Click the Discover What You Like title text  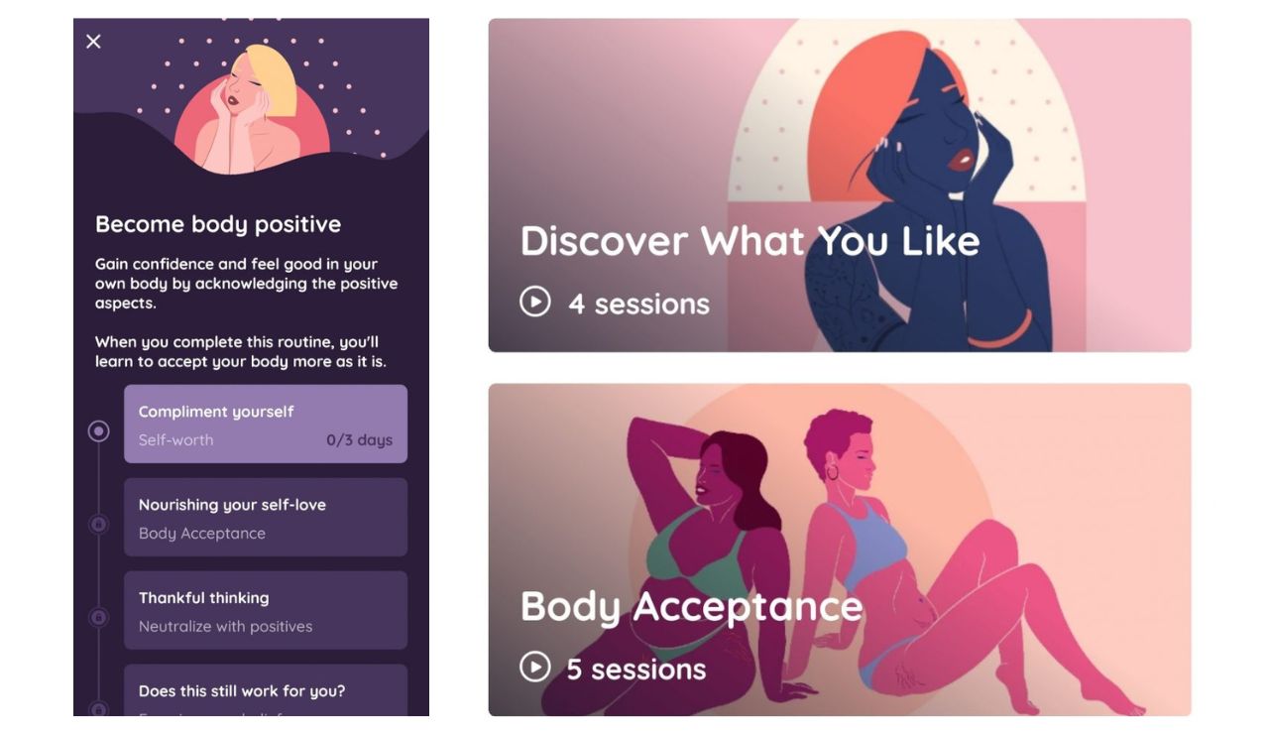coord(750,241)
